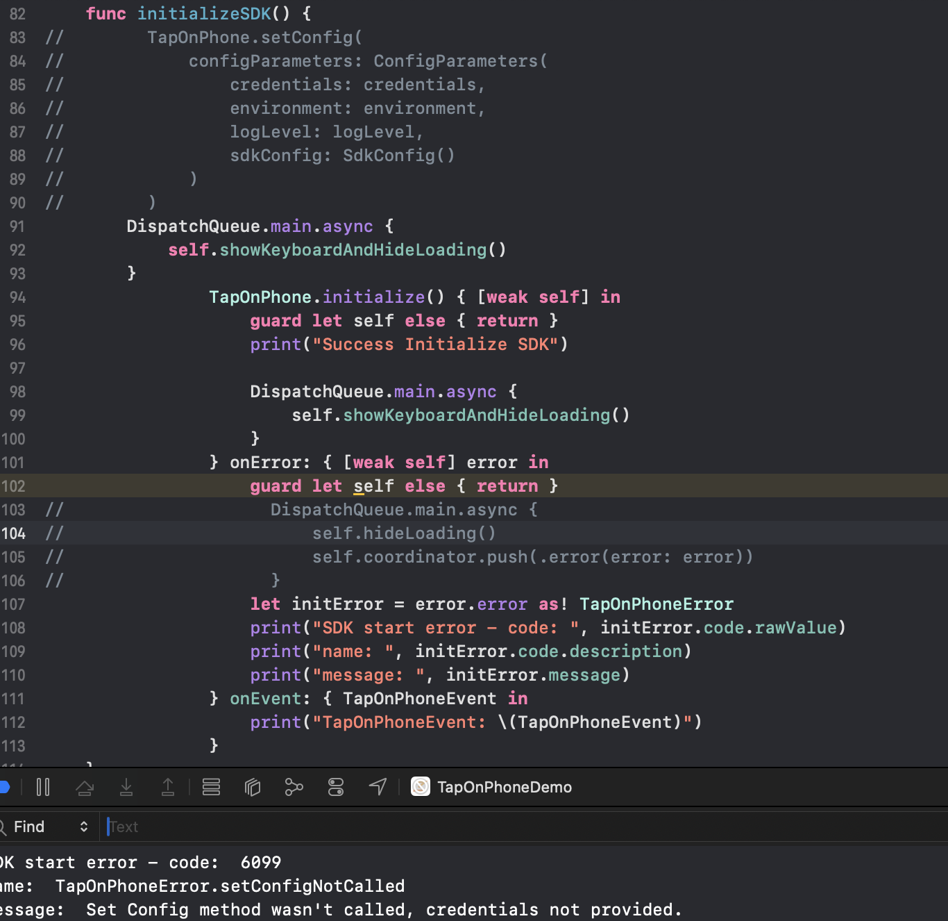Click the TapOnPhoneError type on line 107
Image resolution: width=948 pixels, height=921 pixels.
(656, 604)
